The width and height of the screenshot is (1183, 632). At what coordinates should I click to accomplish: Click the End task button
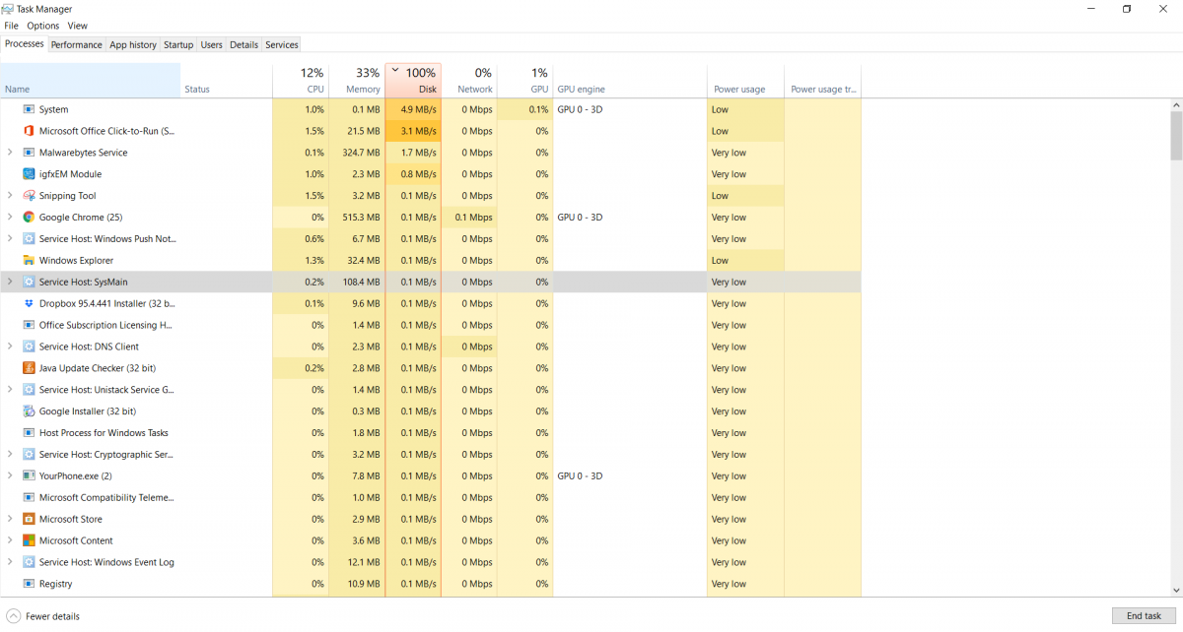pyautogui.click(x=1144, y=616)
